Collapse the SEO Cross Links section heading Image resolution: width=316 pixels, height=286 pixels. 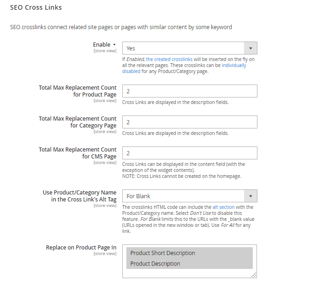[36, 8]
